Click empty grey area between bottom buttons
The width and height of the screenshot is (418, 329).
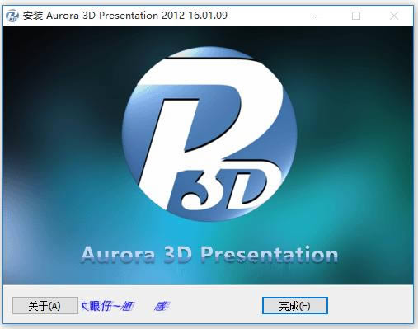pyautogui.click(x=216, y=306)
